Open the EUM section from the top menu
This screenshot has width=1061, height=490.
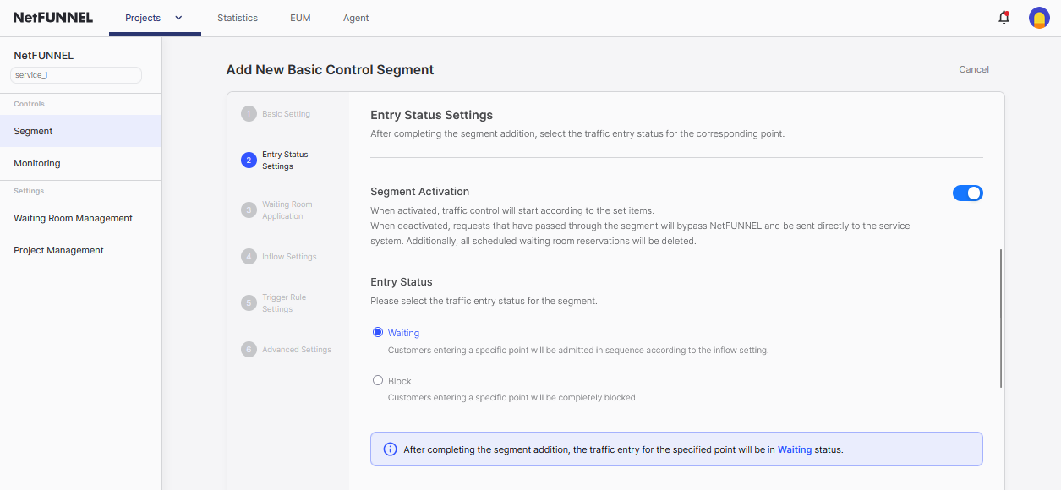pos(300,17)
